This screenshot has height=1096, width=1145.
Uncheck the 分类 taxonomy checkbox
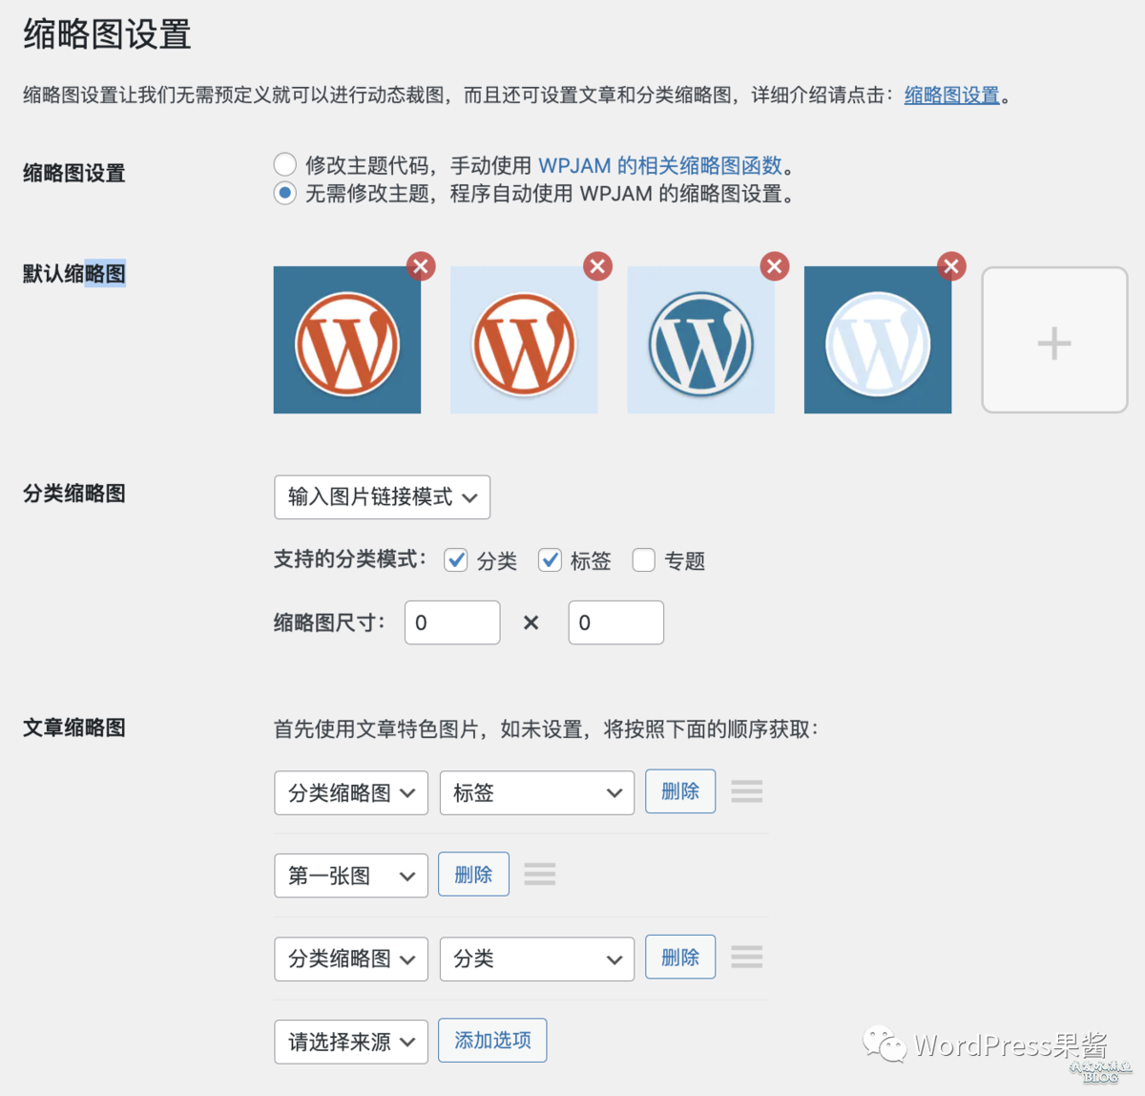(x=456, y=560)
